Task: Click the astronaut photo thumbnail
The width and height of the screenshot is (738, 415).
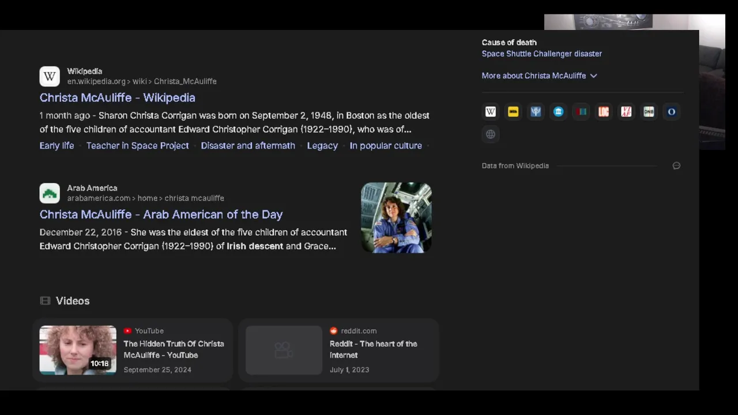Action: [x=396, y=217]
